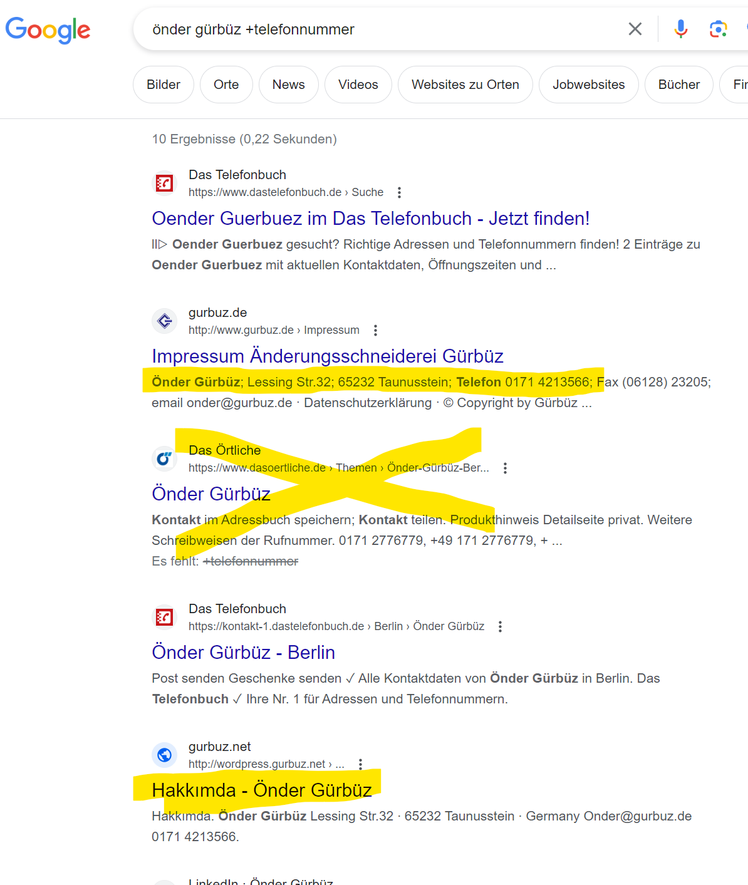The width and height of the screenshot is (748, 885).
Task: Open the 'Önder Gürbüz' Das Örtliche result
Action: (x=211, y=494)
